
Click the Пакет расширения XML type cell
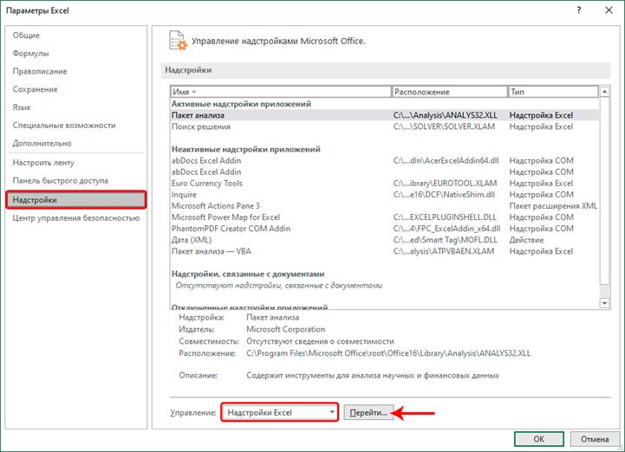(x=553, y=206)
